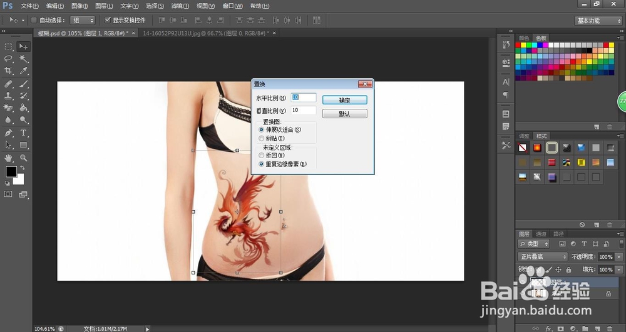
Task: Toggle lock transparent pixels
Action: pos(538,269)
